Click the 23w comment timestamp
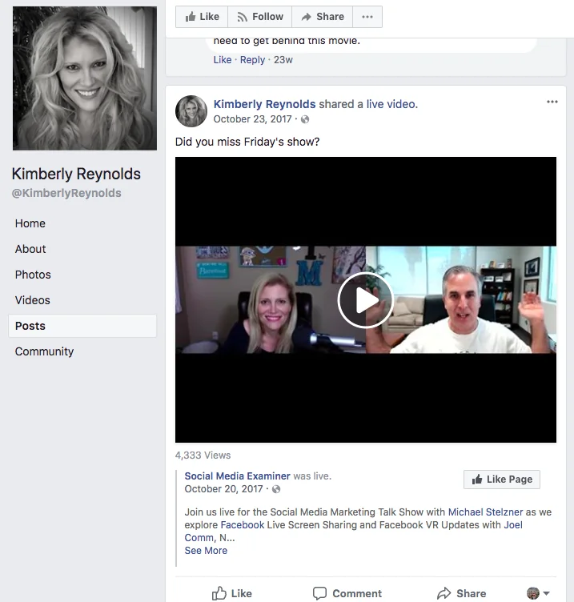Image resolution: width=574 pixels, height=602 pixels. 283,60
